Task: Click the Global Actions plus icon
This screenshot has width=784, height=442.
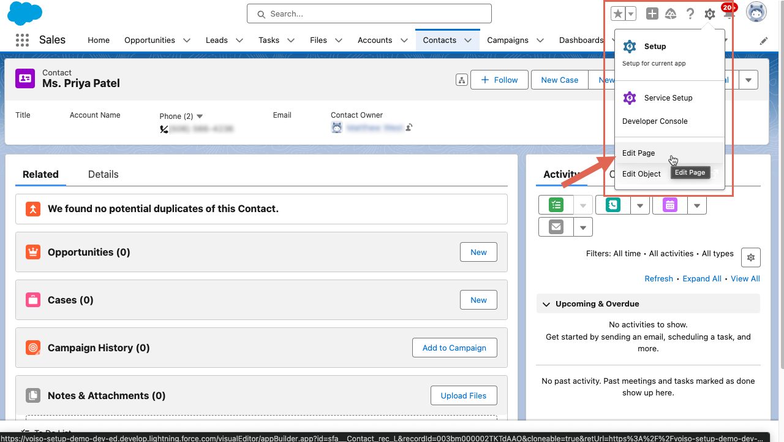Action: [652, 13]
